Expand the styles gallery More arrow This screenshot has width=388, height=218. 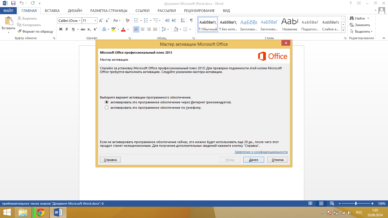tap(343, 30)
